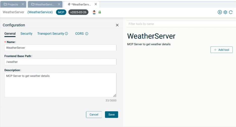The width and height of the screenshot is (236, 127).
Task: Click the run/play icon in header
Action: coord(220,12)
